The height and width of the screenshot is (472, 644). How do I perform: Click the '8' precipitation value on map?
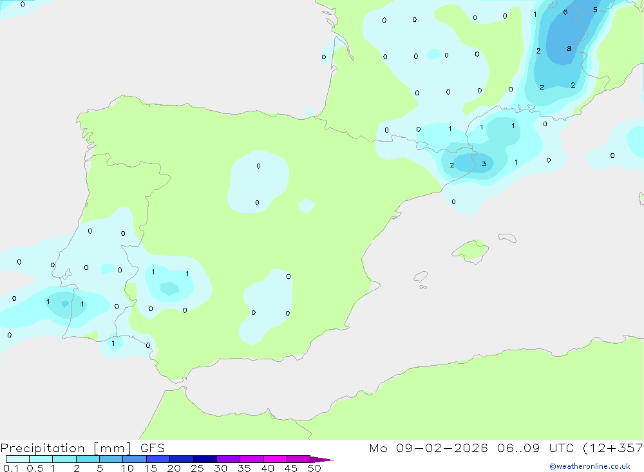569,48
